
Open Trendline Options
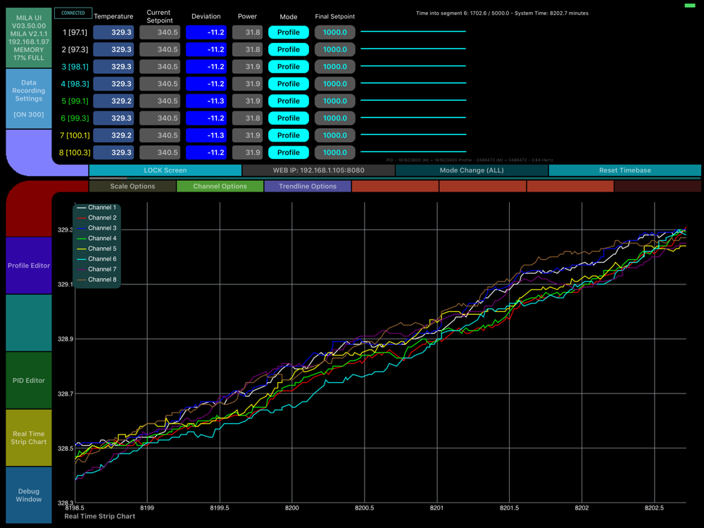pyautogui.click(x=308, y=187)
